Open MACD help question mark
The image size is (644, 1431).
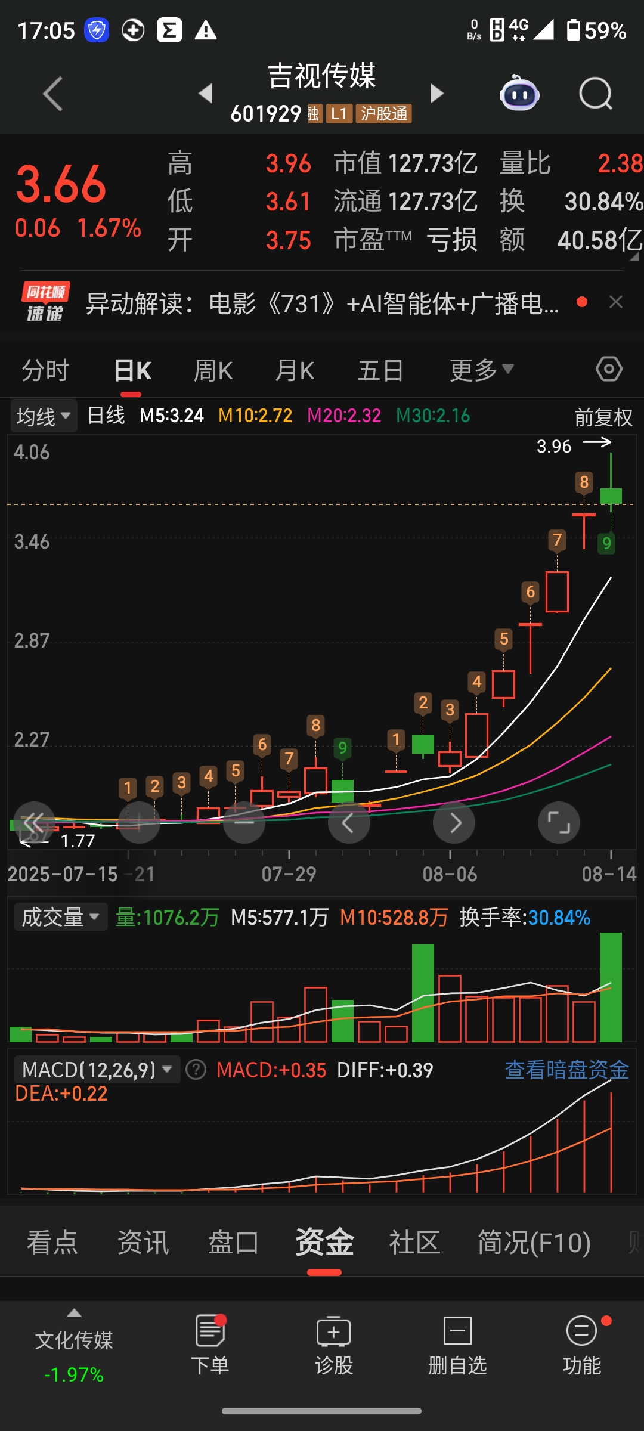196,1070
